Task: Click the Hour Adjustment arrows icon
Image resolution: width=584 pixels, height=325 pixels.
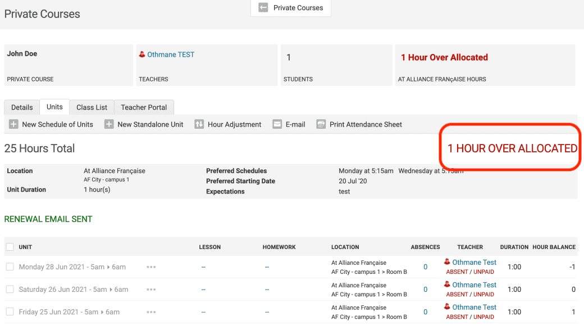Action: (199, 124)
